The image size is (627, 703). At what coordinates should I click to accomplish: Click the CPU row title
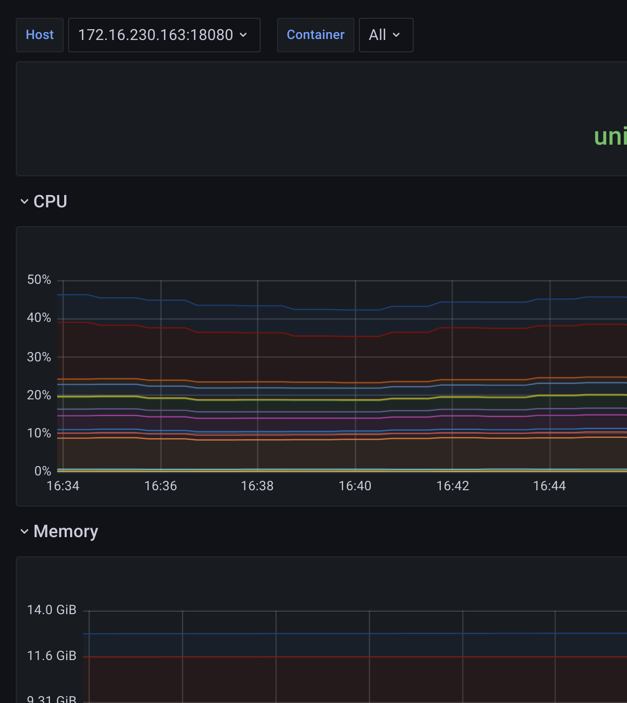(x=50, y=201)
